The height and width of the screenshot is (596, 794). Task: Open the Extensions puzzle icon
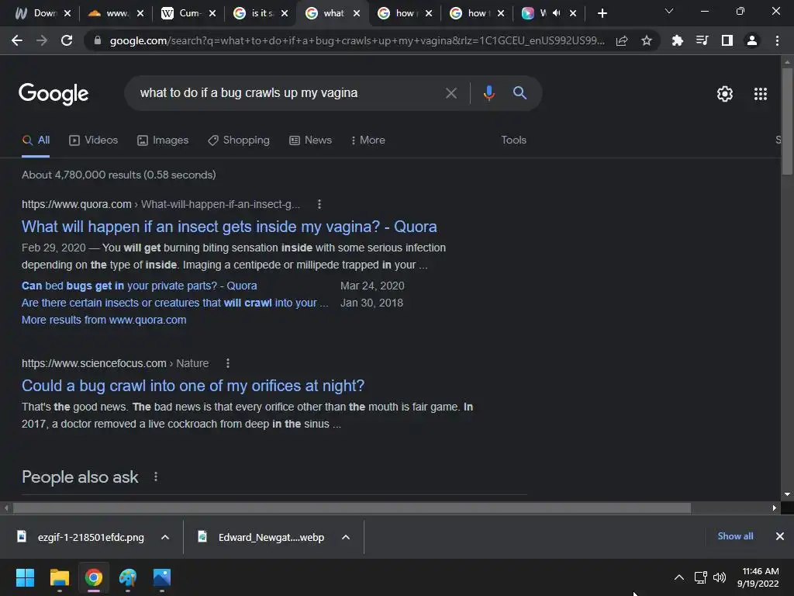(x=677, y=40)
